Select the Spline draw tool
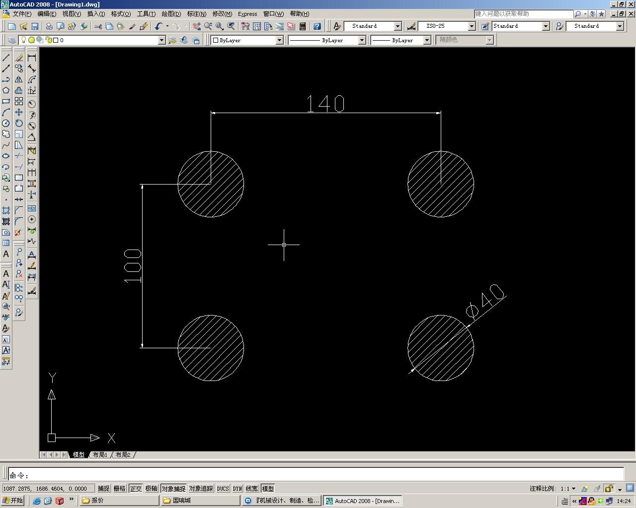 [6, 145]
